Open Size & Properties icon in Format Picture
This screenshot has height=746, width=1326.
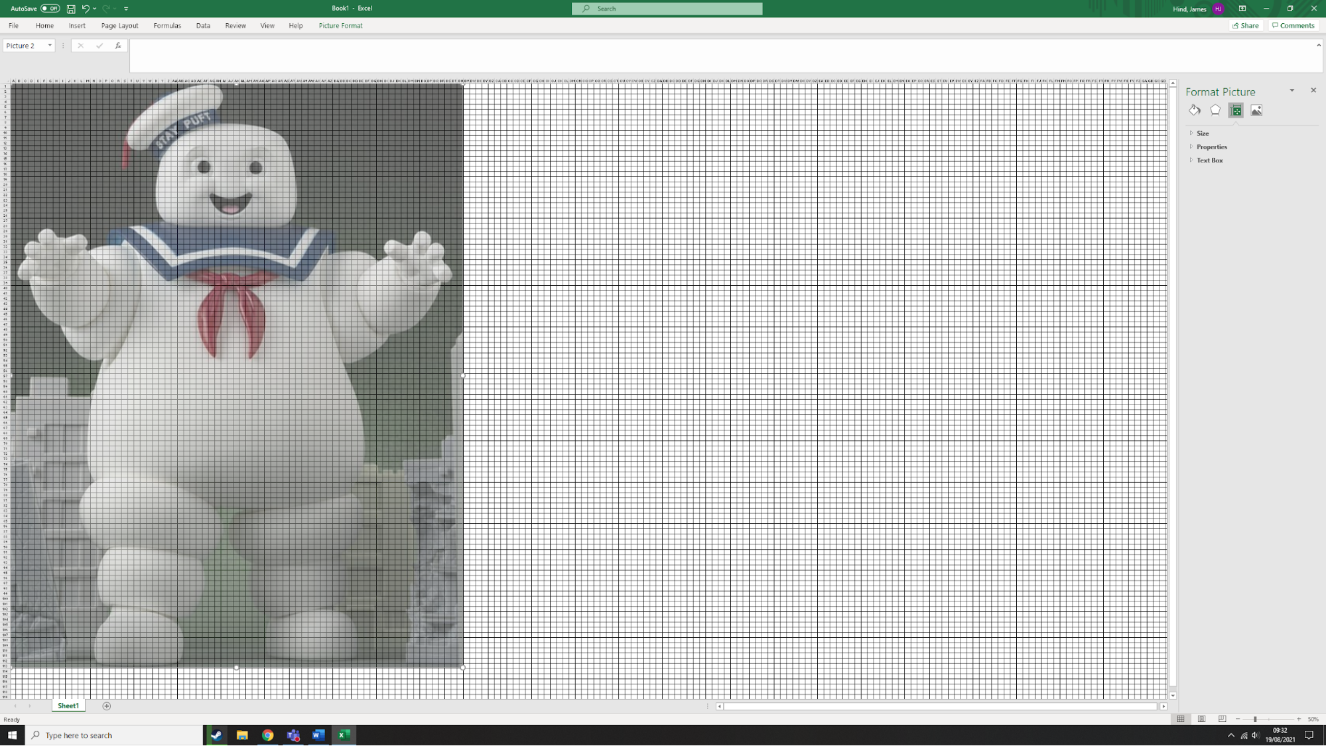(1236, 110)
